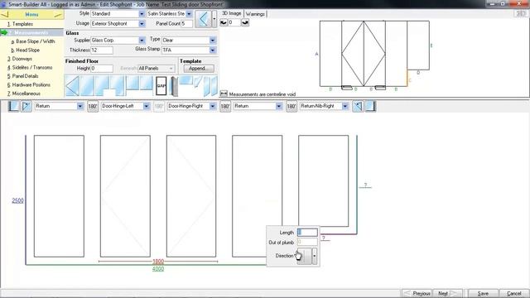Select the GAP panel template
The image size is (530, 298).
click(x=161, y=86)
